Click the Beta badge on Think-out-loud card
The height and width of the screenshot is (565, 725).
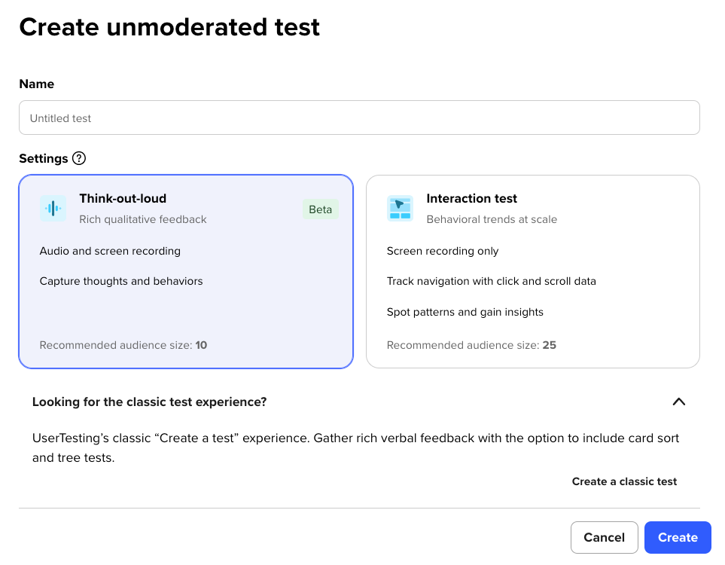pyautogui.click(x=321, y=209)
